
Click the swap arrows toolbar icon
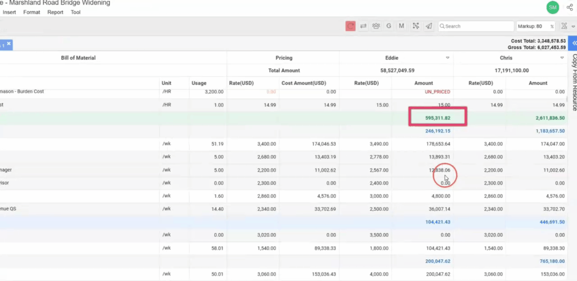(x=363, y=26)
